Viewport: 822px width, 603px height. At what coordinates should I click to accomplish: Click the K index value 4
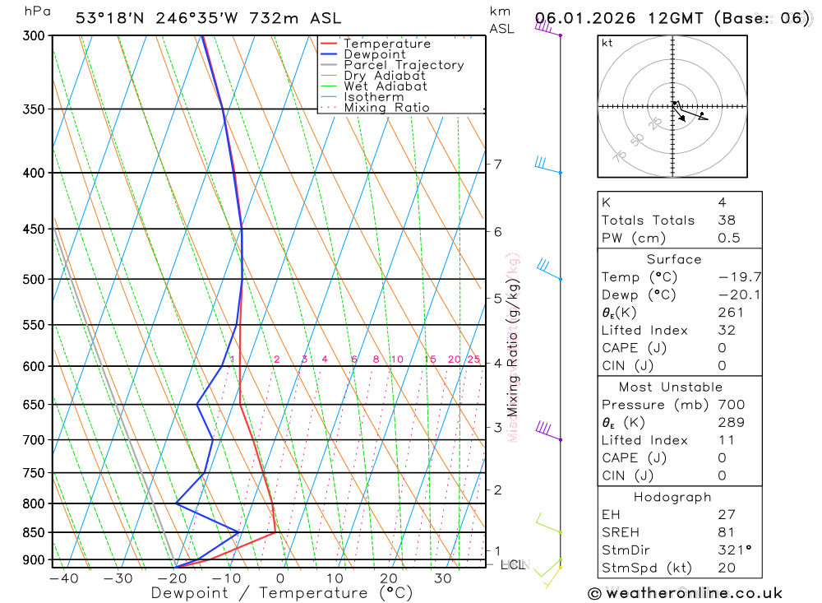[723, 202]
